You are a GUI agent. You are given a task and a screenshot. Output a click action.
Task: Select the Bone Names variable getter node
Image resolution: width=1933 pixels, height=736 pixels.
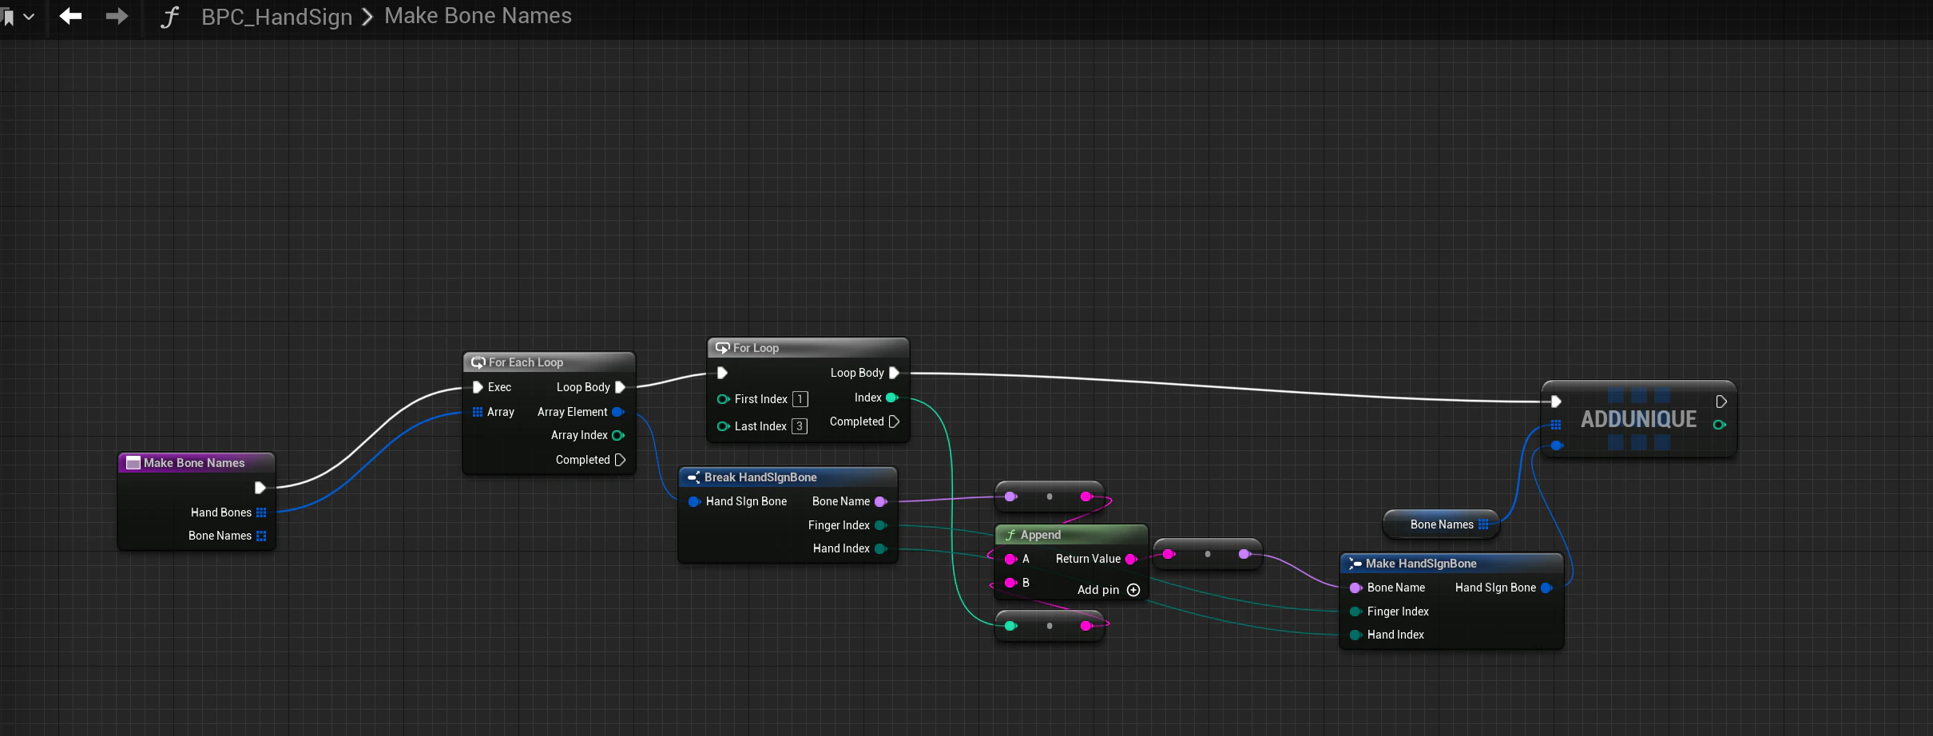point(1442,524)
